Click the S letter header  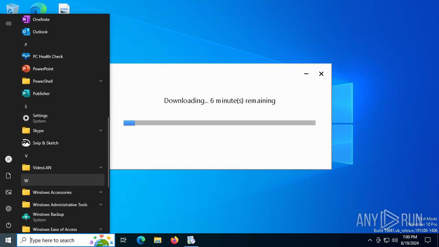pyautogui.click(x=63, y=107)
